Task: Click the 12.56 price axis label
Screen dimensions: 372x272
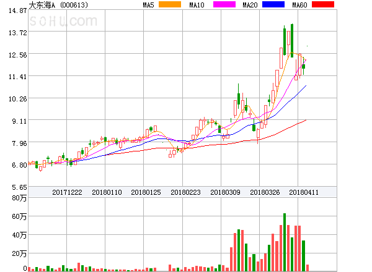Action: tap(18, 55)
